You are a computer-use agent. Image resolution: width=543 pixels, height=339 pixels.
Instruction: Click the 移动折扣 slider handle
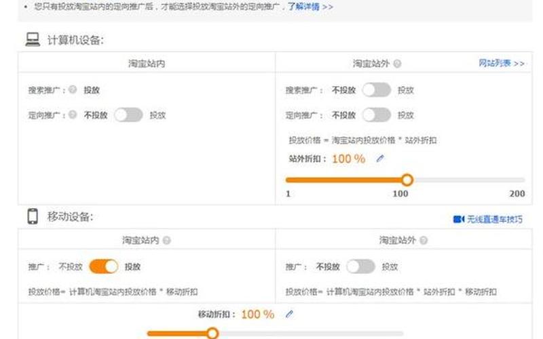click(212, 334)
